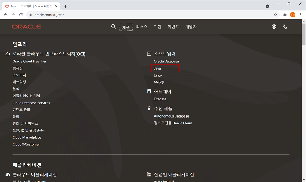Go back with the browser back arrow
The image size is (306, 182).
pyautogui.click(x=6, y=15)
